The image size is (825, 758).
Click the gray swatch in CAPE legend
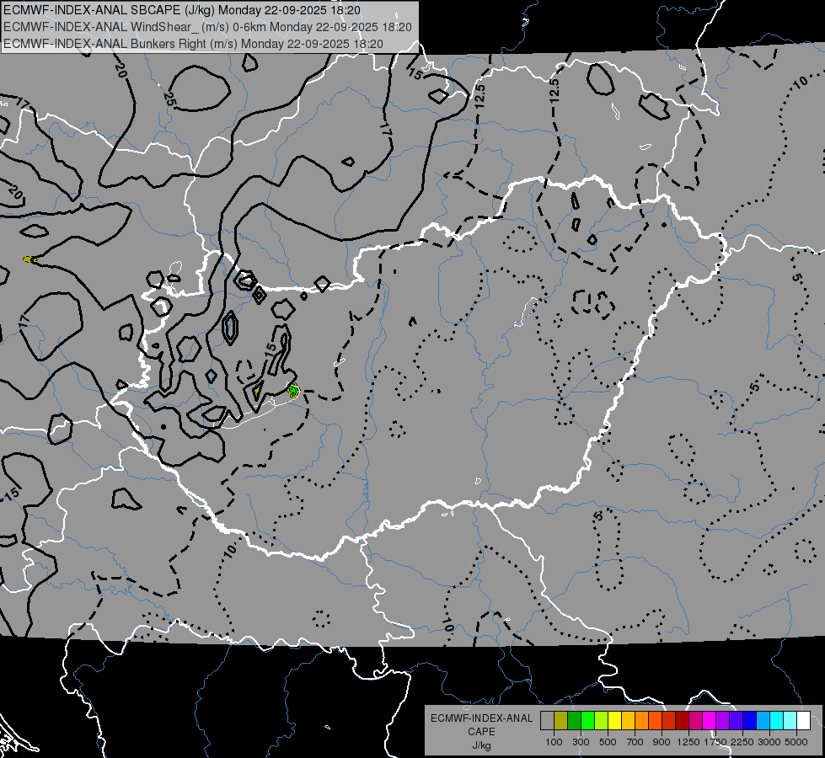(547, 721)
